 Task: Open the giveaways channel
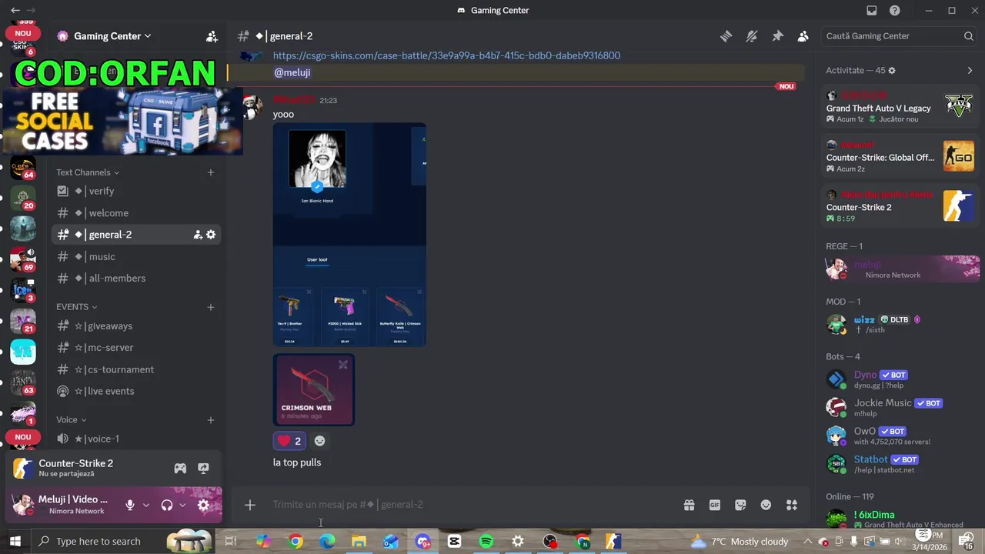coord(136,326)
